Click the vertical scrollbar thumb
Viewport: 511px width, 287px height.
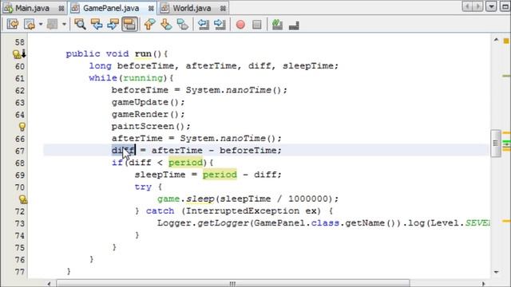point(495,143)
